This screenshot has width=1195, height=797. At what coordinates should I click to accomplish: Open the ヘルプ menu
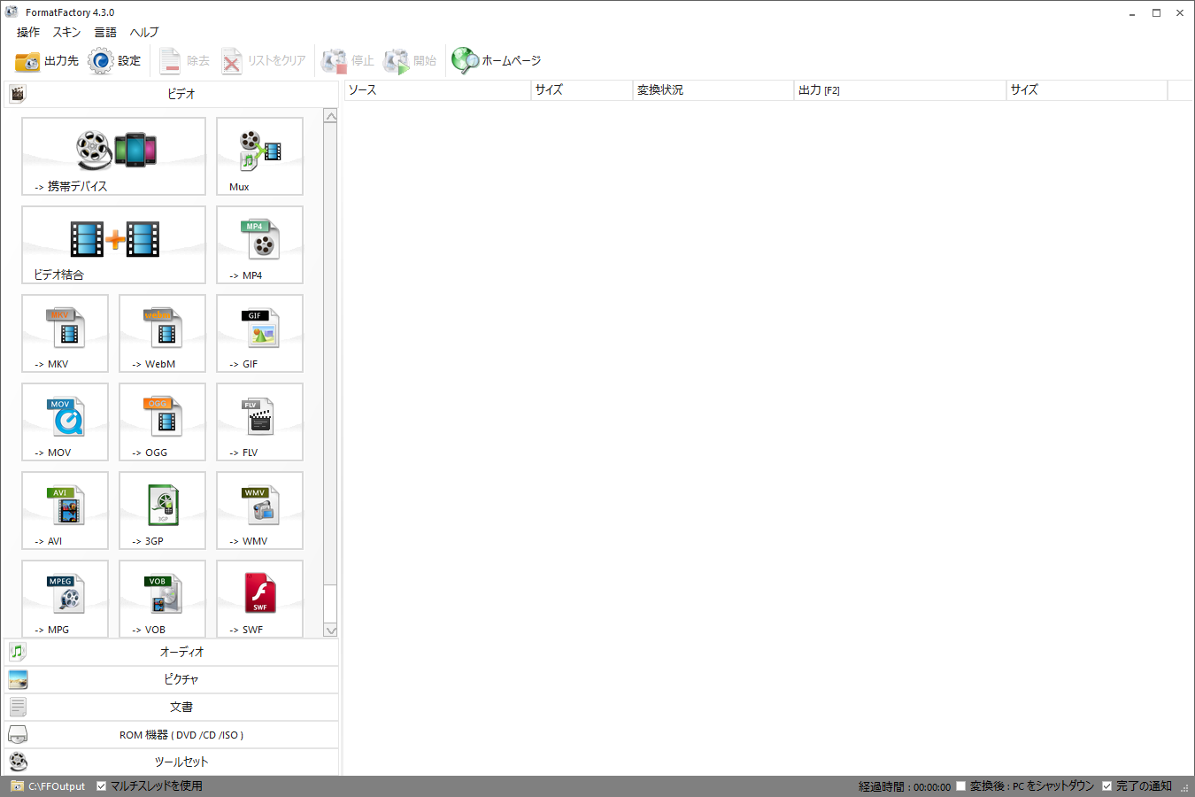[x=144, y=32]
